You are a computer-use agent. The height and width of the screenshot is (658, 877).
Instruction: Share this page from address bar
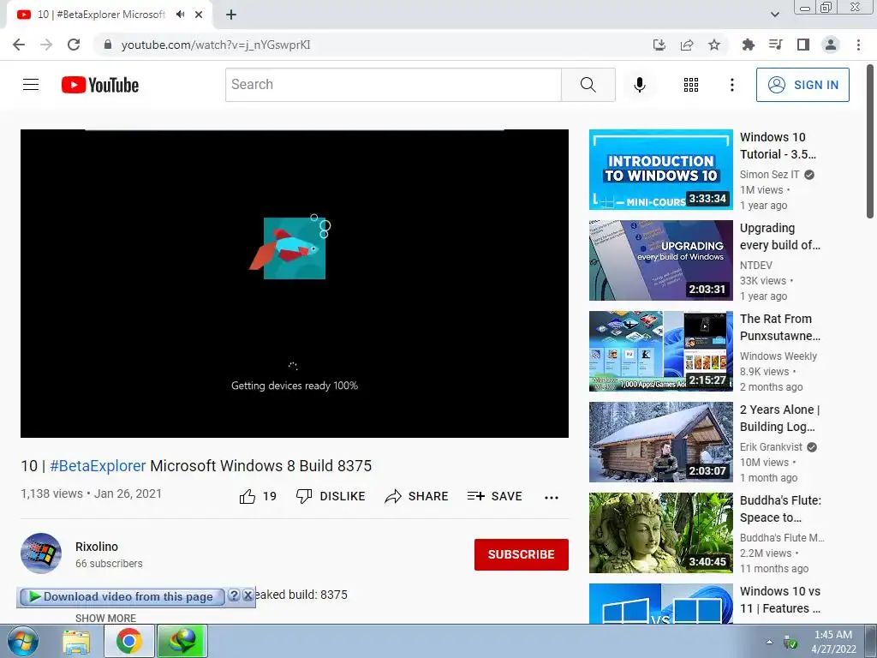click(x=687, y=45)
